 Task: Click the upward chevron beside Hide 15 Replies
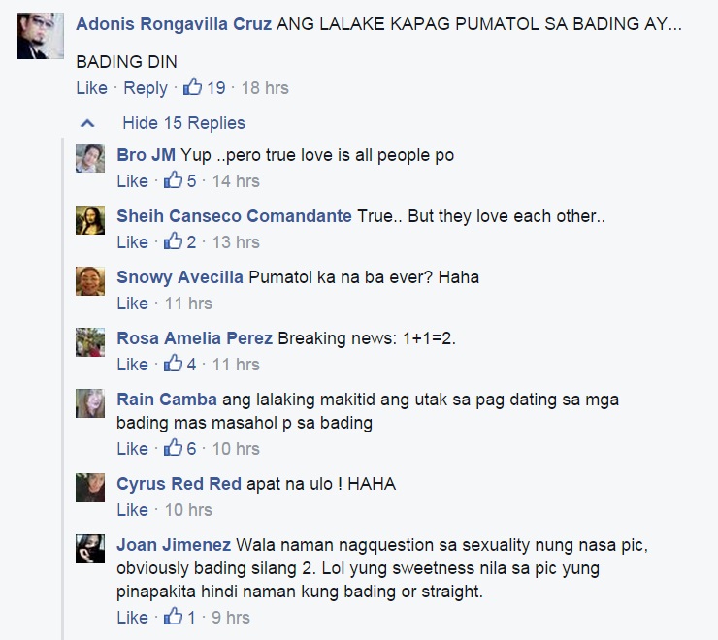tap(87, 123)
